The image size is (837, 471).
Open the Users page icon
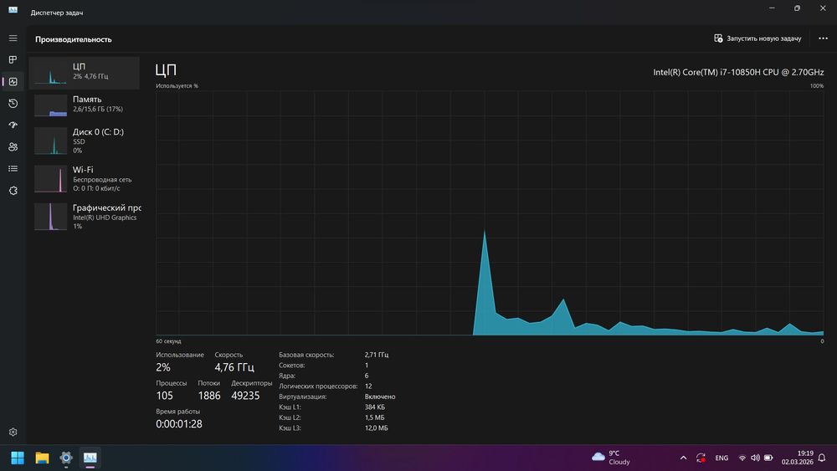point(13,146)
